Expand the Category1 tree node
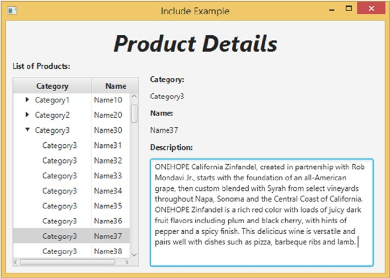The height and width of the screenshot is (278, 390). [x=27, y=100]
